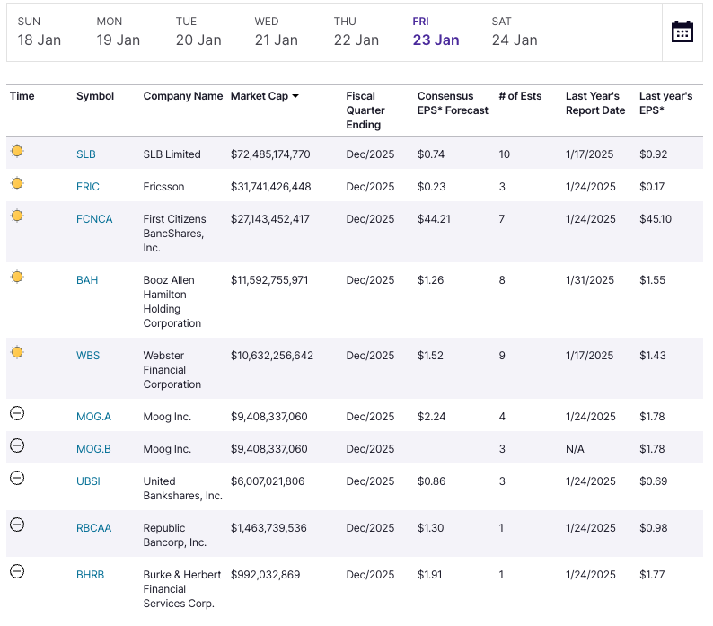The height and width of the screenshot is (626, 713).
Task: Click the Consensus EPS Forecast column header
Action: point(453,103)
